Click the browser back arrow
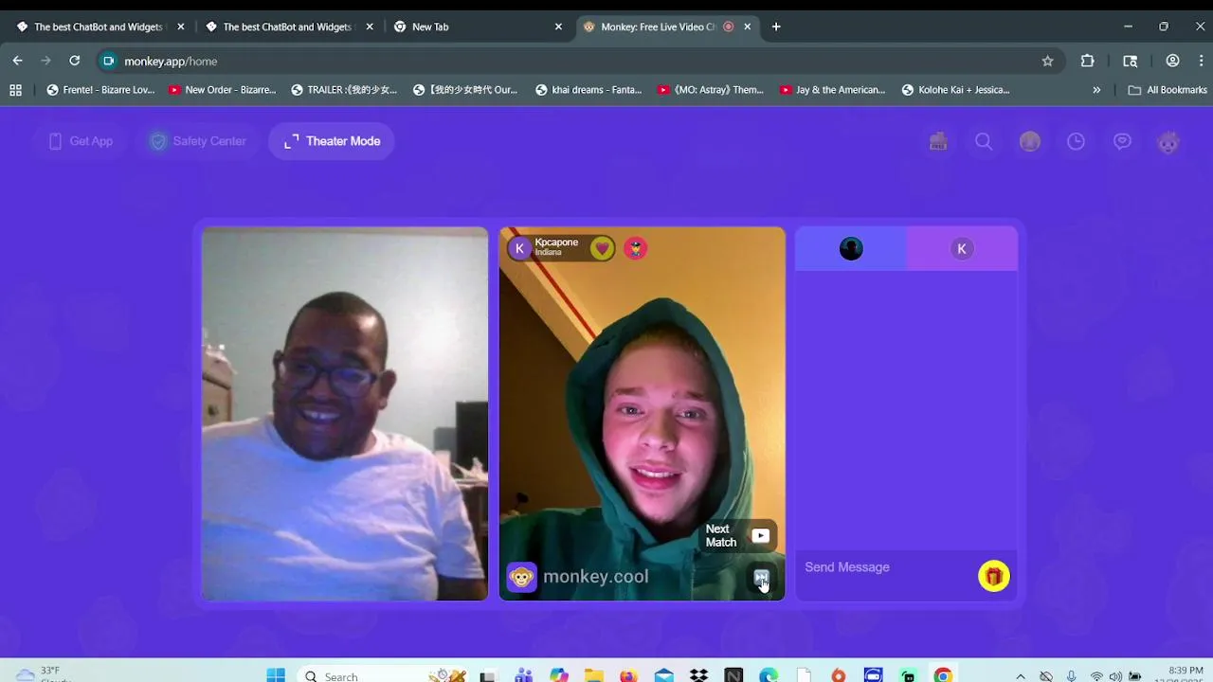 tap(17, 61)
